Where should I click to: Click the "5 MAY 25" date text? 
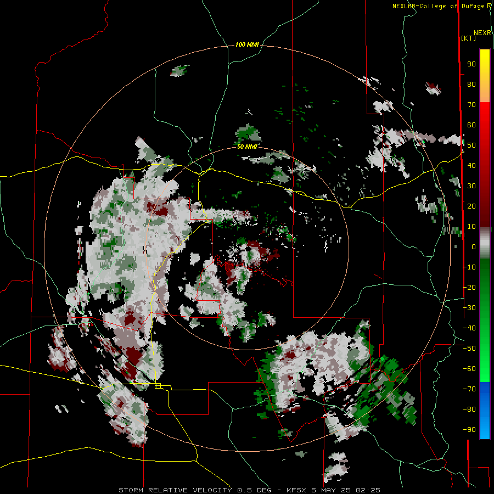(x=331, y=490)
